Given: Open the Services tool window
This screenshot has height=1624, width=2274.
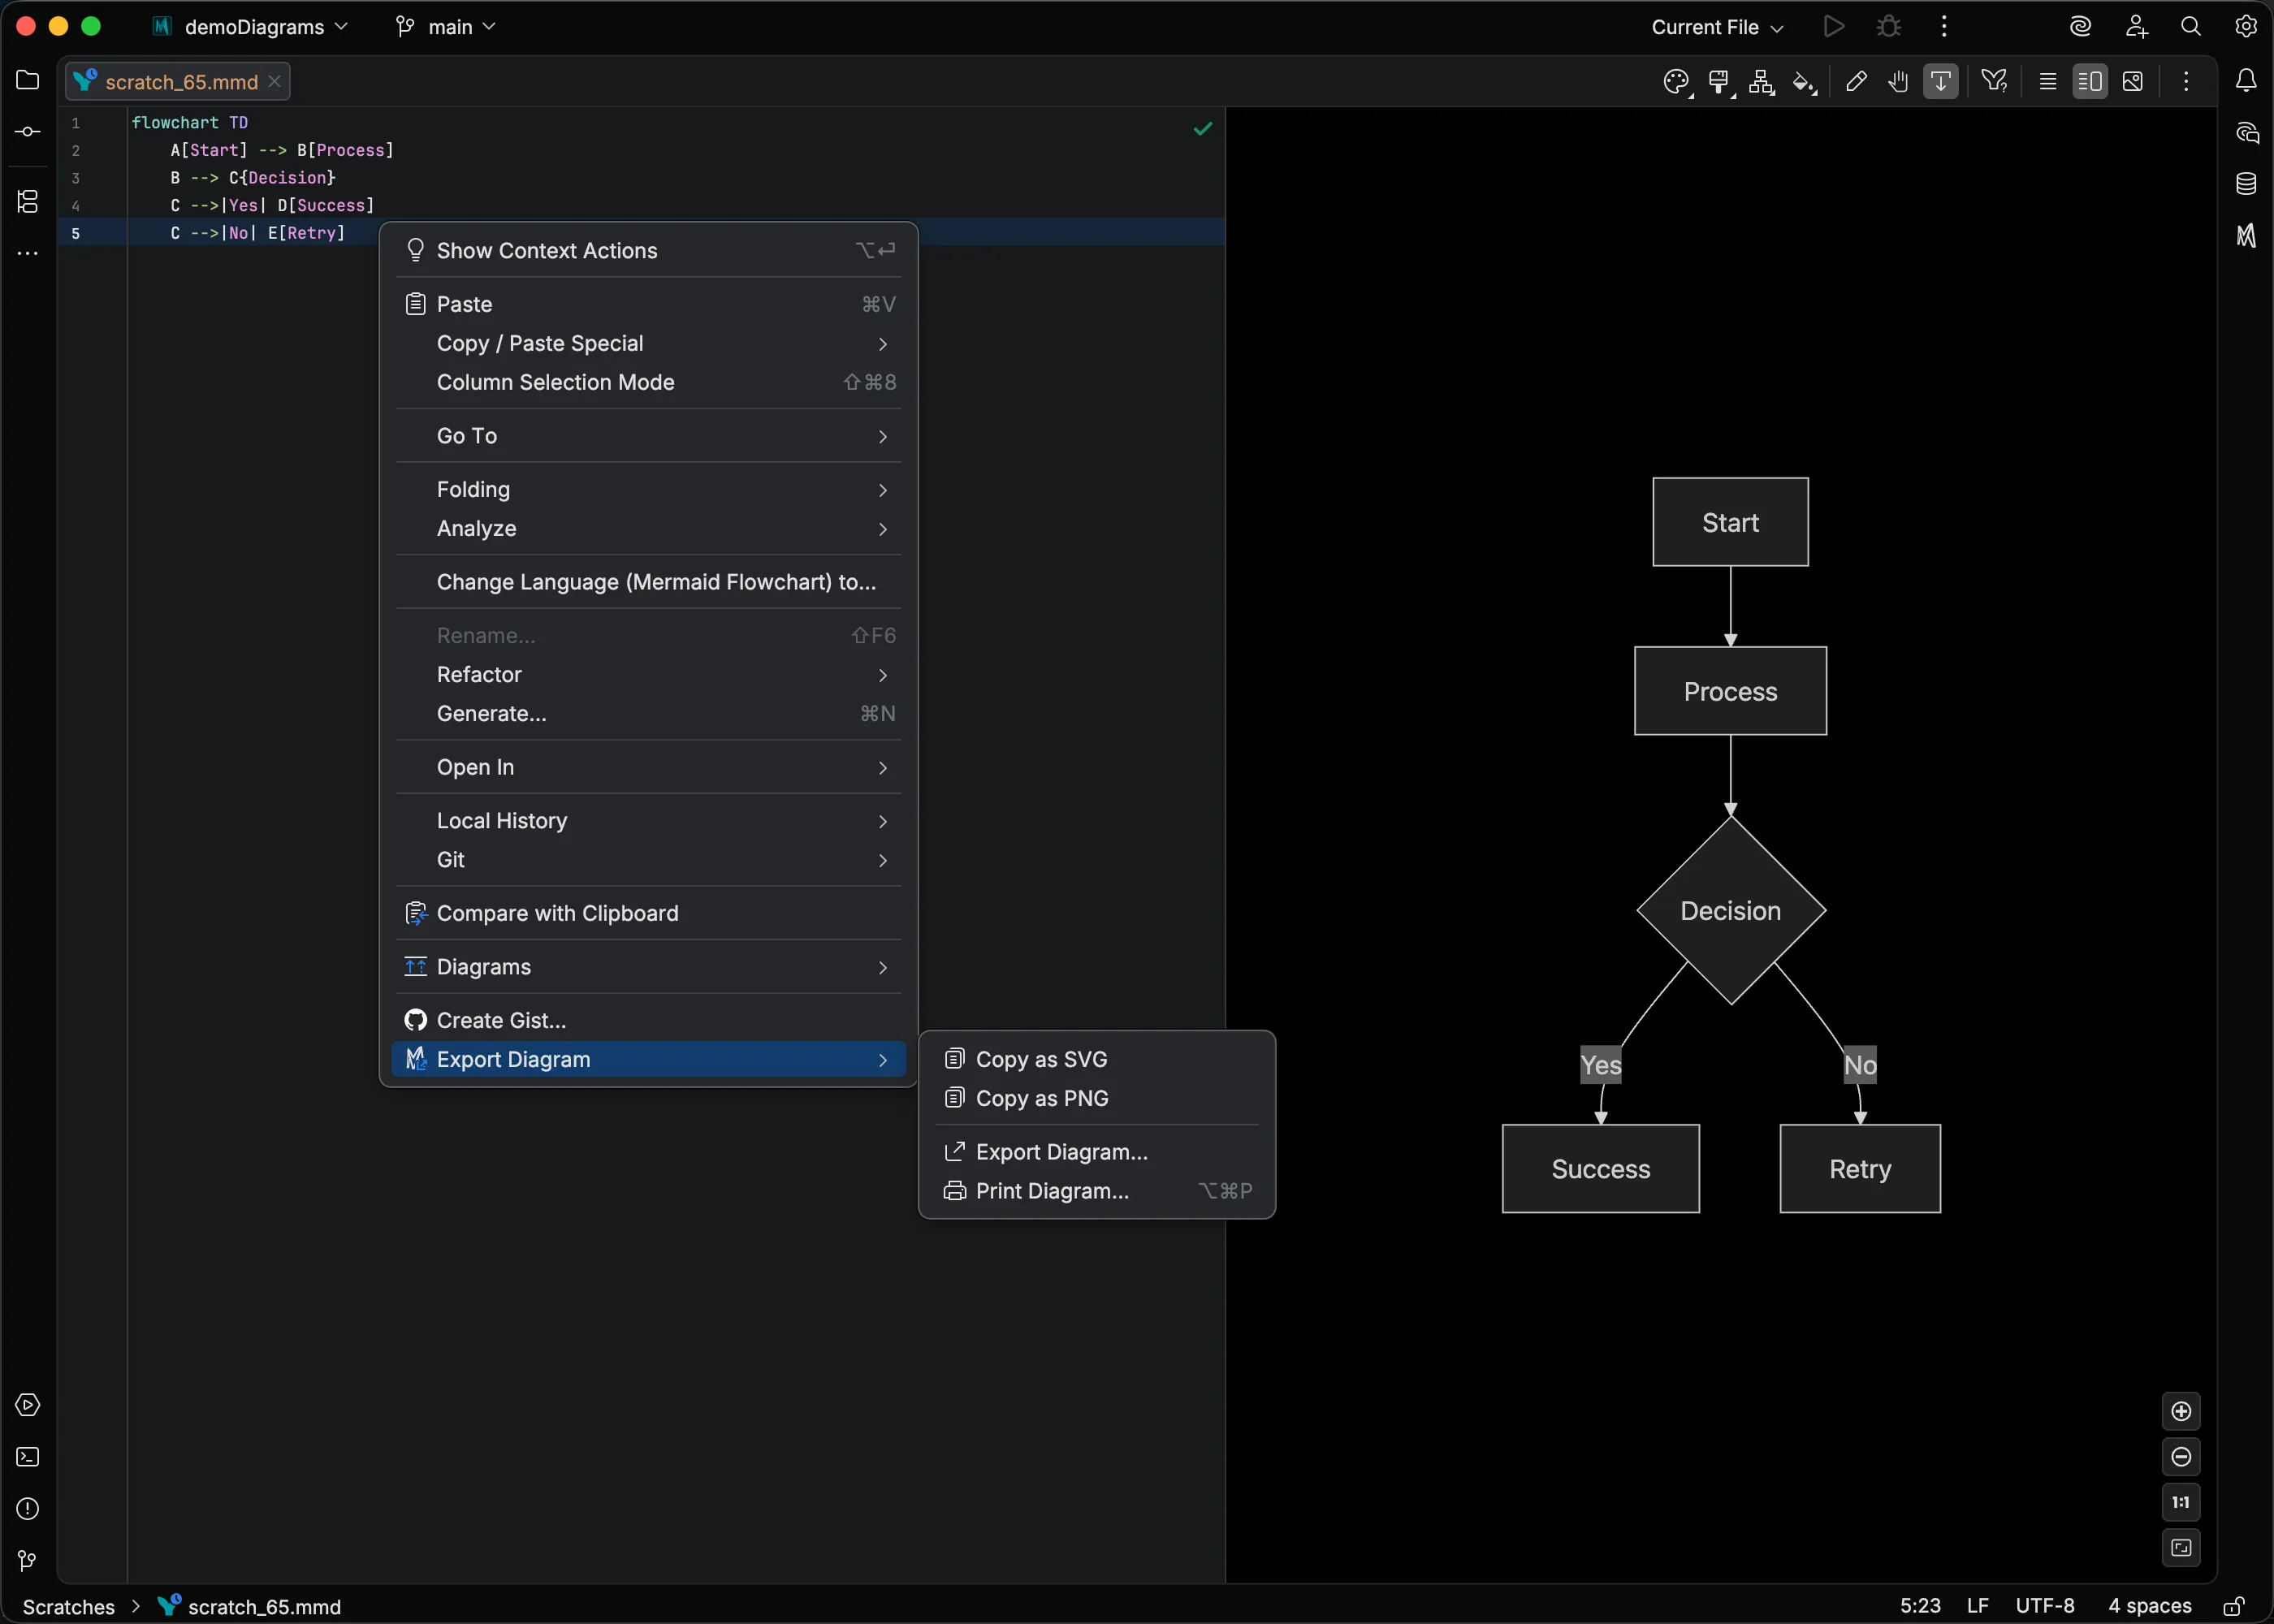Looking at the screenshot, I should [28, 1405].
